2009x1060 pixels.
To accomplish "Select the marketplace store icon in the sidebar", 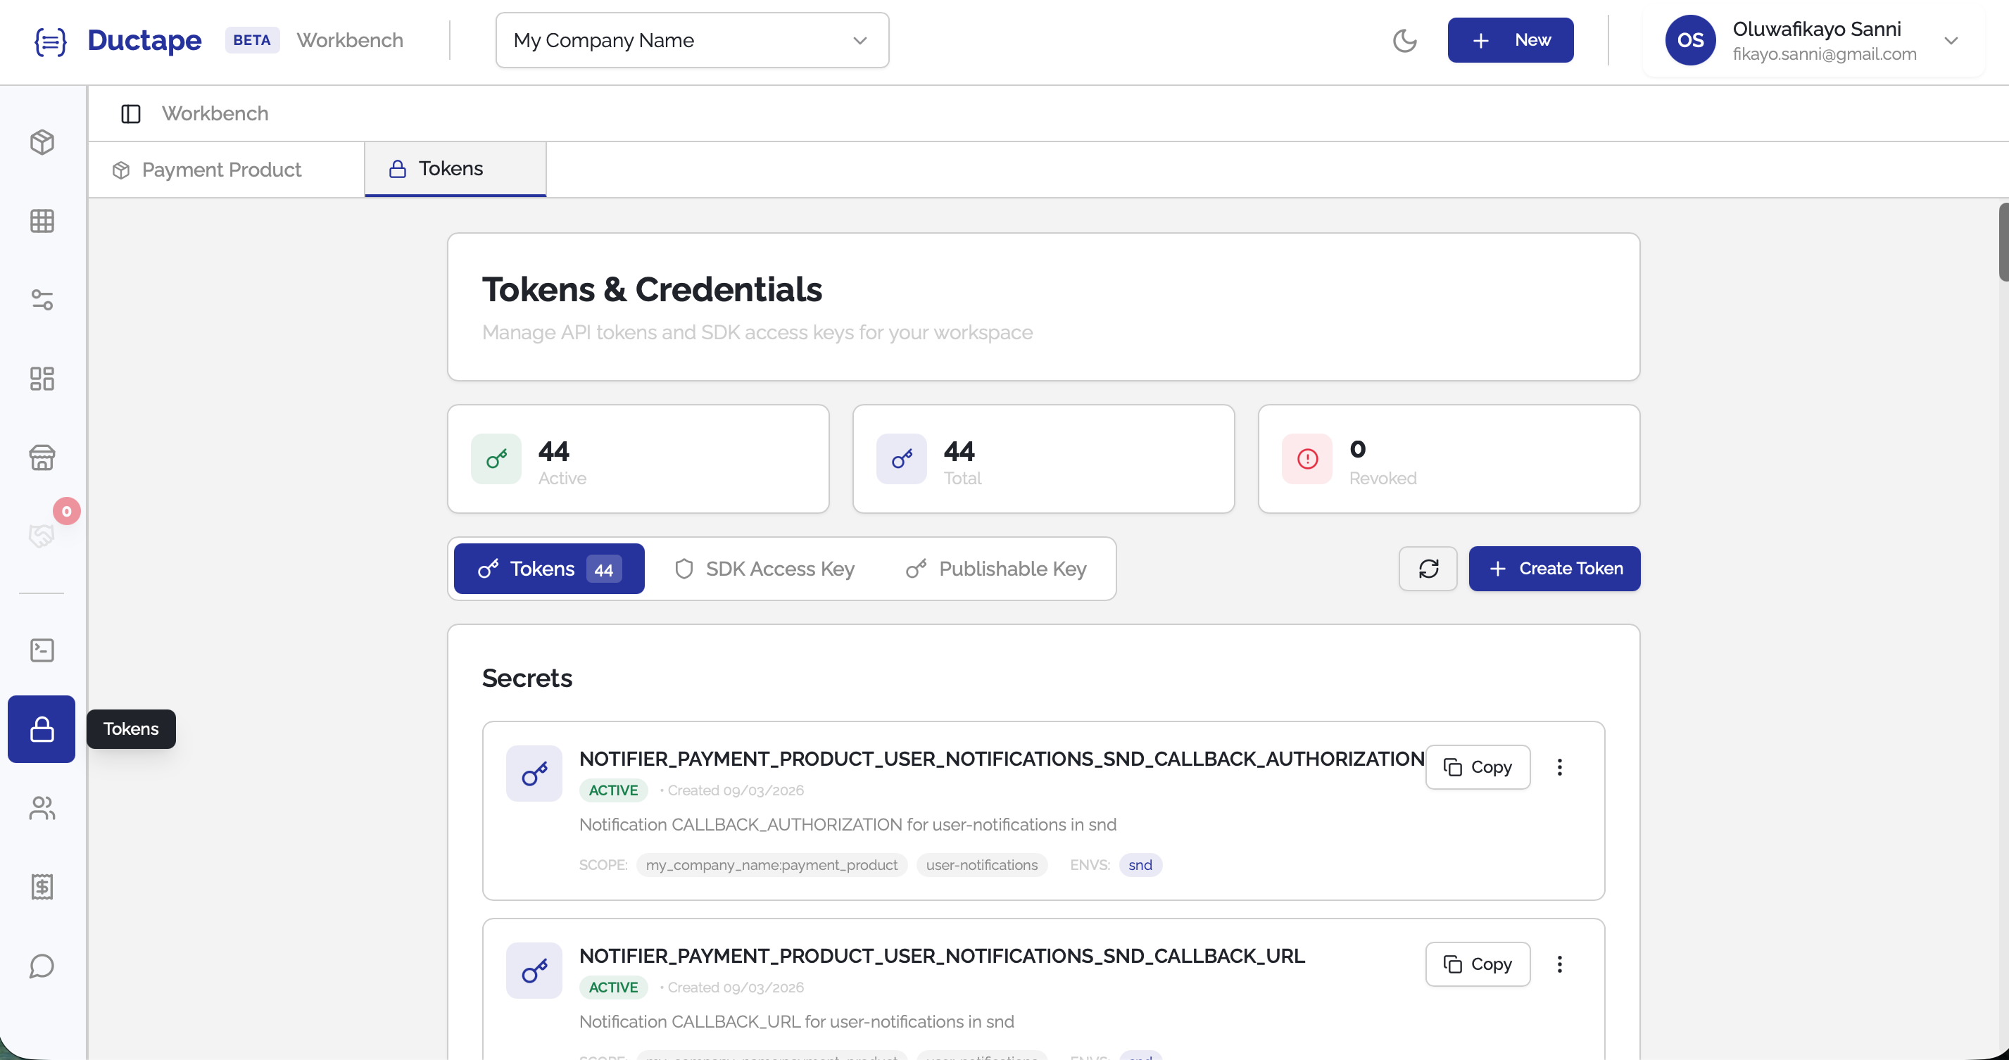I will [x=42, y=458].
